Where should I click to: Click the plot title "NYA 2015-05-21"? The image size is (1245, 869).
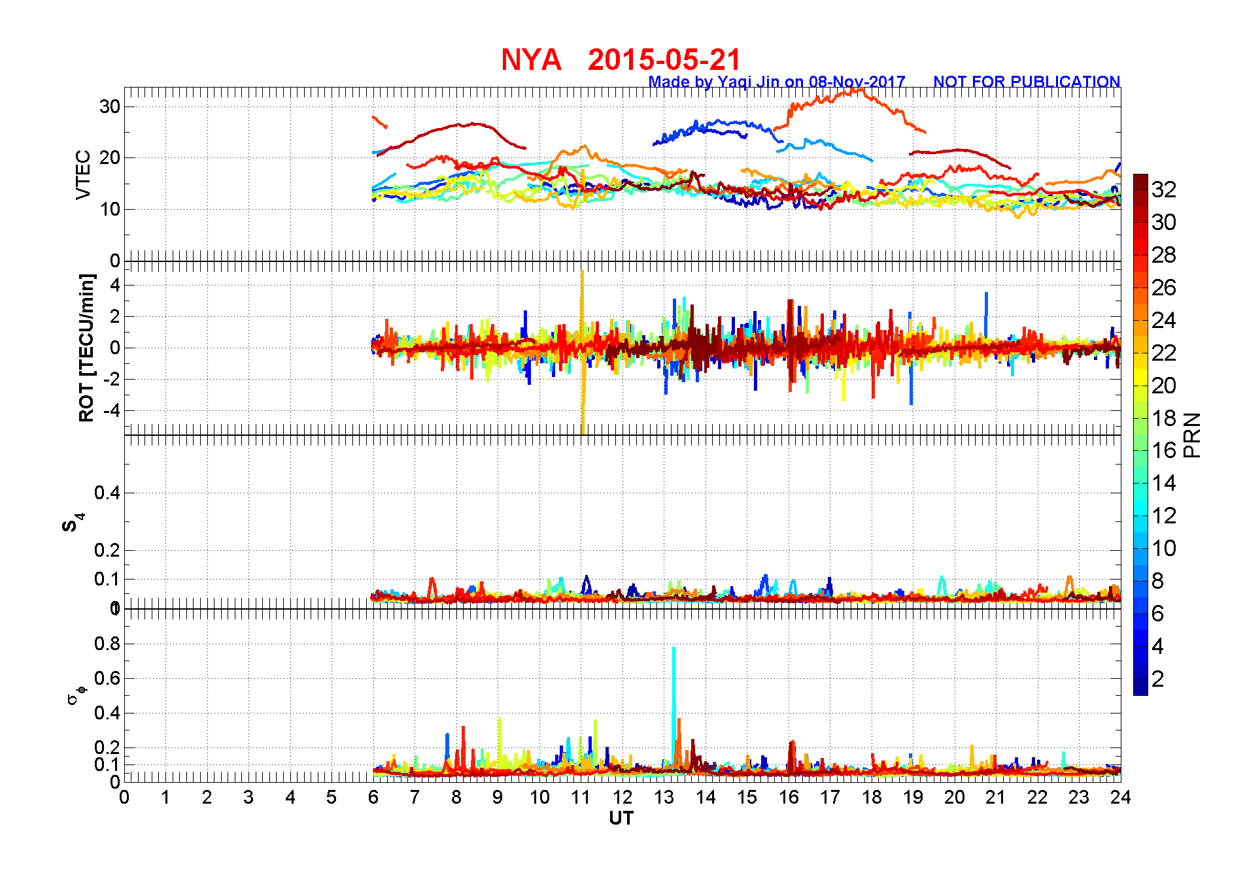[621, 60]
